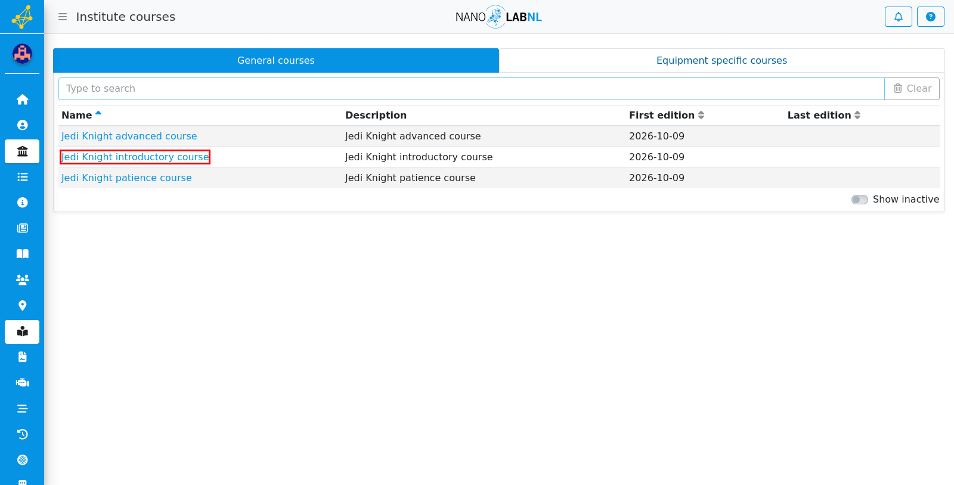Open the user profile circle icon in sidebar

22,125
